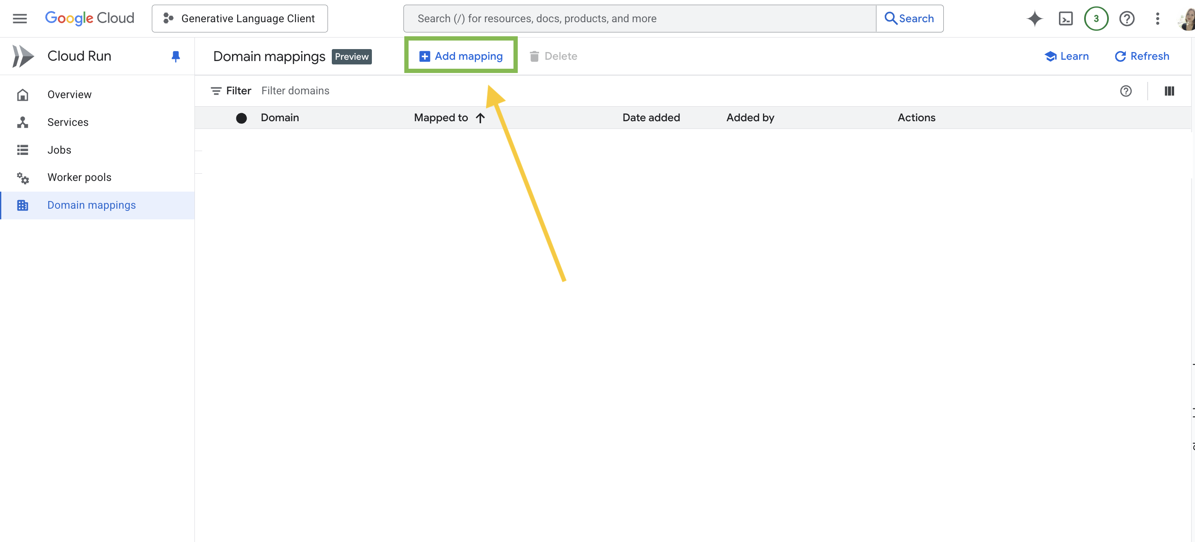Viewport: 1195px width, 542px height.
Task: Click the Add mapping button
Action: pyautogui.click(x=461, y=56)
